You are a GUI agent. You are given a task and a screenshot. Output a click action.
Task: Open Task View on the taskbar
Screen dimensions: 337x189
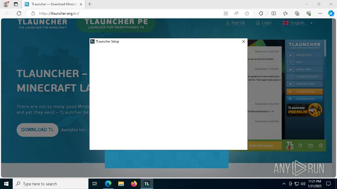pyautogui.click(x=95, y=184)
